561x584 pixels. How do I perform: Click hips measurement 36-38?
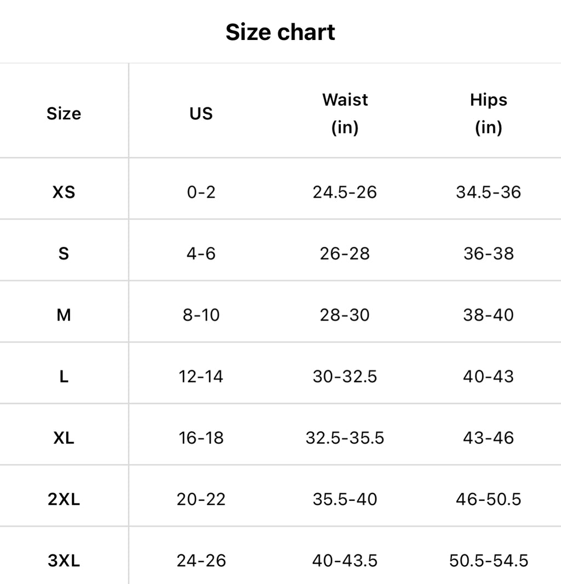(488, 253)
